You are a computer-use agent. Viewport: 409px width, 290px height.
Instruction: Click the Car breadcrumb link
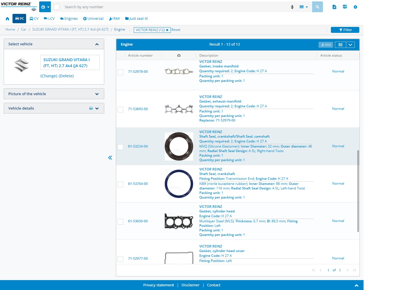click(24, 29)
